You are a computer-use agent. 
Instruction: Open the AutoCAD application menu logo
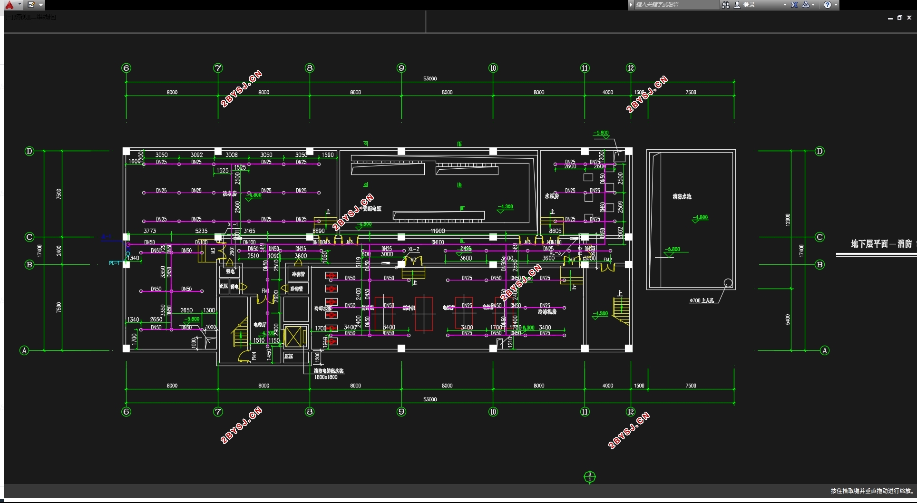click(x=10, y=5)
